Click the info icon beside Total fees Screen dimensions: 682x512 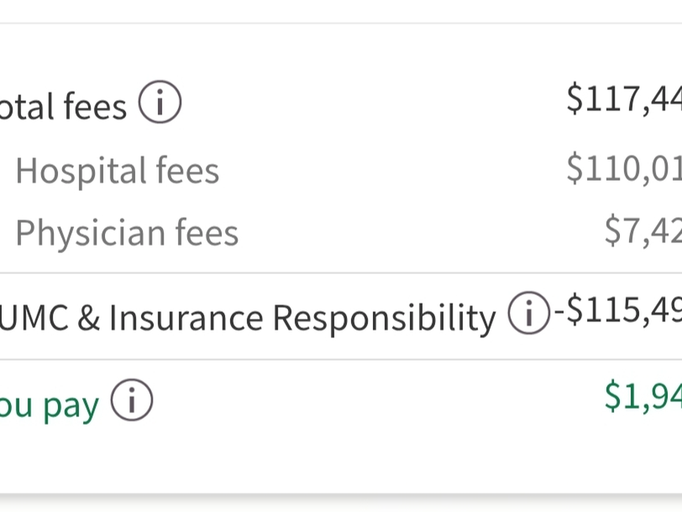pyautogui.click(x=160, y=103)
